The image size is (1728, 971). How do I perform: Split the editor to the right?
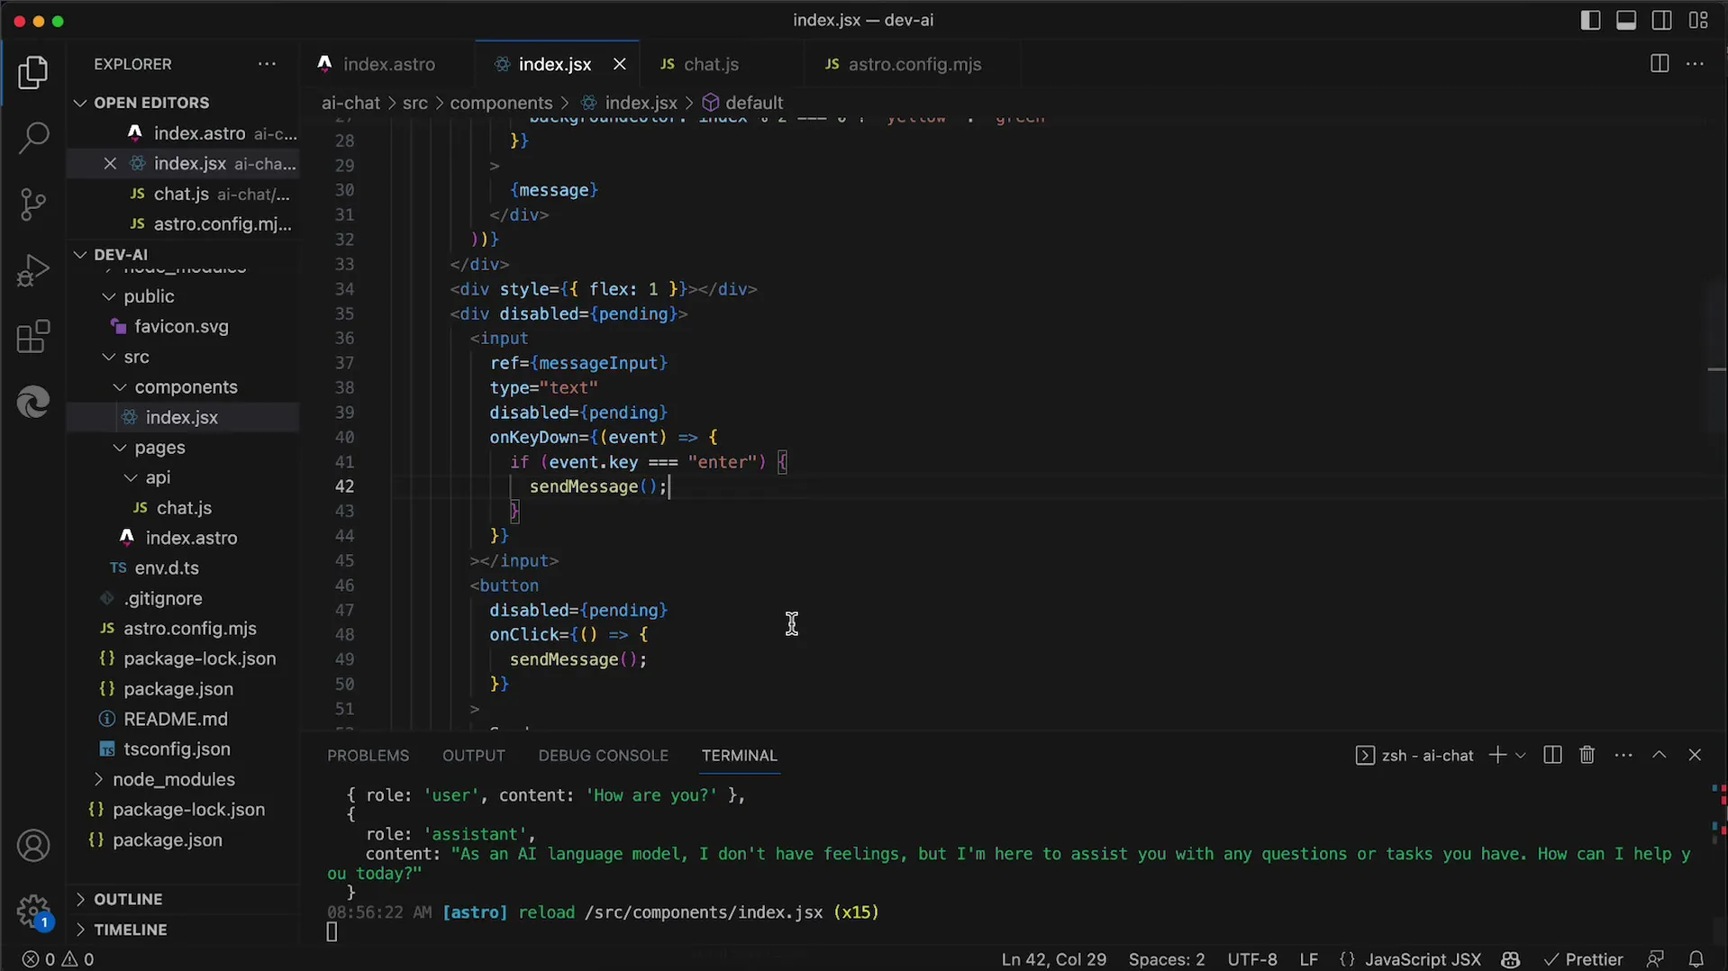(1660, 64)
